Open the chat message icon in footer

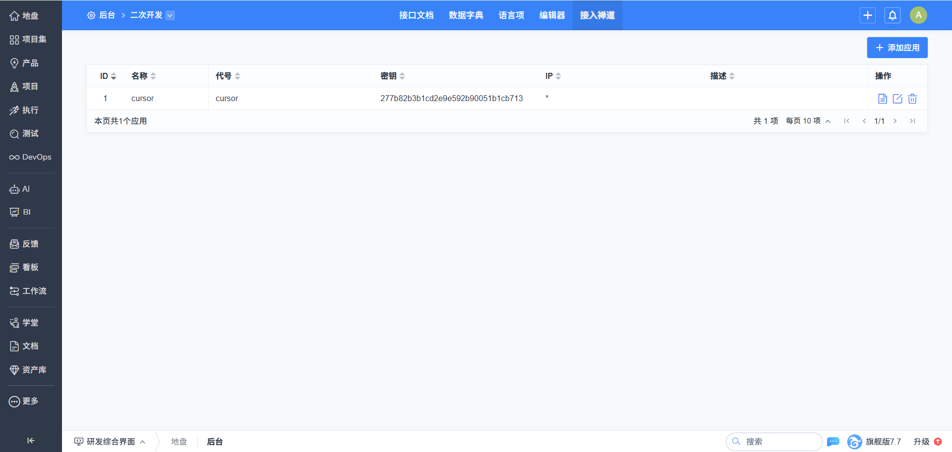click(x=833, y=442)
